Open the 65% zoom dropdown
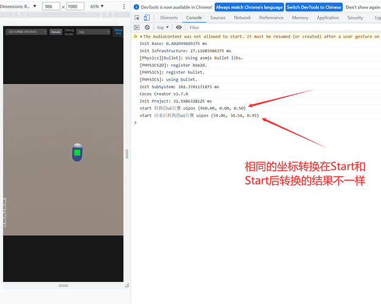381x304 pixels. 97,6
